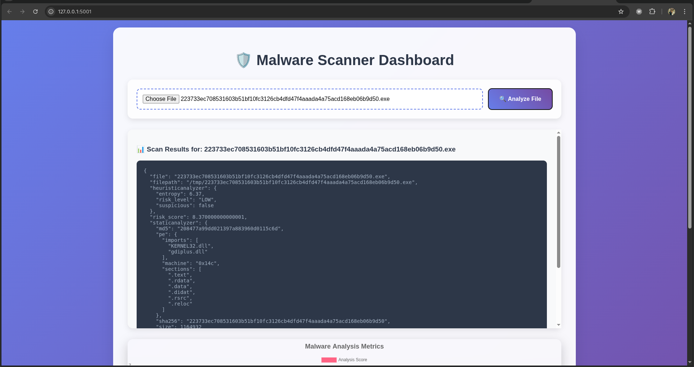Click the "sections" key line

[182, 269]
